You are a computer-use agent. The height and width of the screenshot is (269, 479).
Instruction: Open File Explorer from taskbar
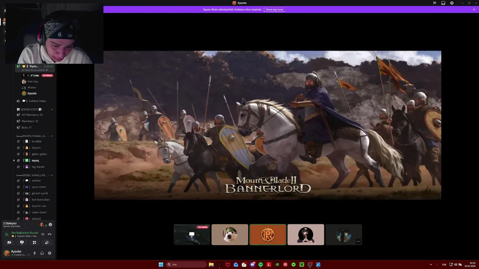click(211, 265)
